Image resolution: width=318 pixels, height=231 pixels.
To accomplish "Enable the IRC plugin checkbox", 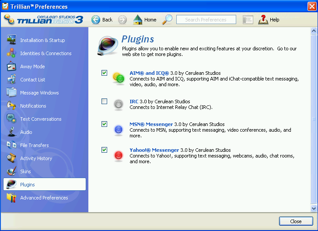I will 104,101.
